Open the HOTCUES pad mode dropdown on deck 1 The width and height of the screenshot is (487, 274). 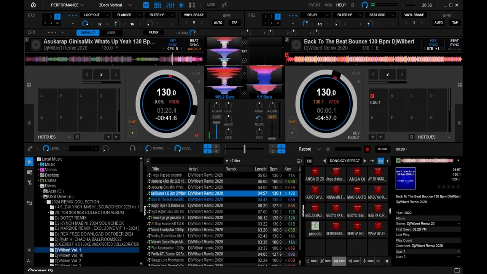click(x=69, y=137)
